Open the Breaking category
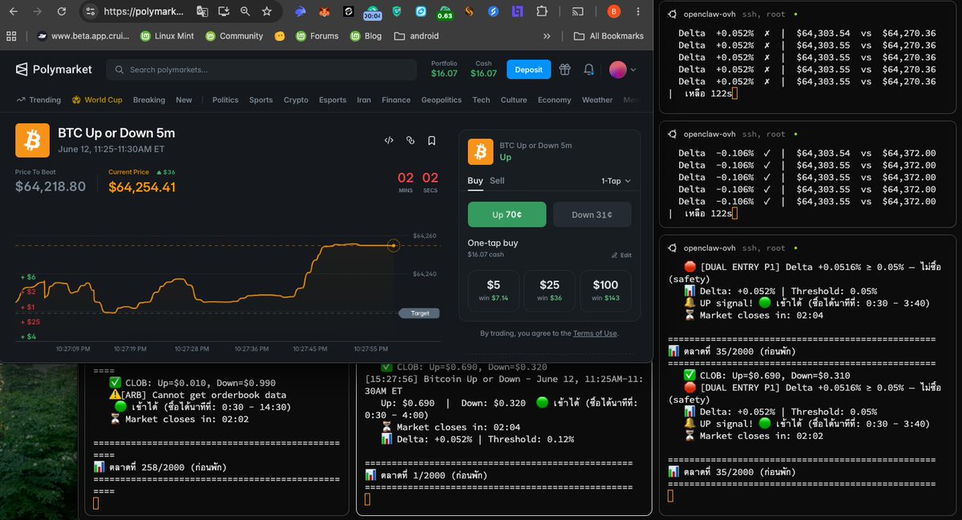Screen dimensions: 962x520 (x=149, y=100)
